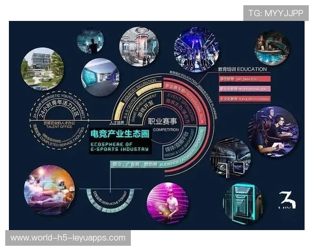This screenshot has width=314, height=251.
Task: Select the 人才培养 label
Action: (117, 122)
